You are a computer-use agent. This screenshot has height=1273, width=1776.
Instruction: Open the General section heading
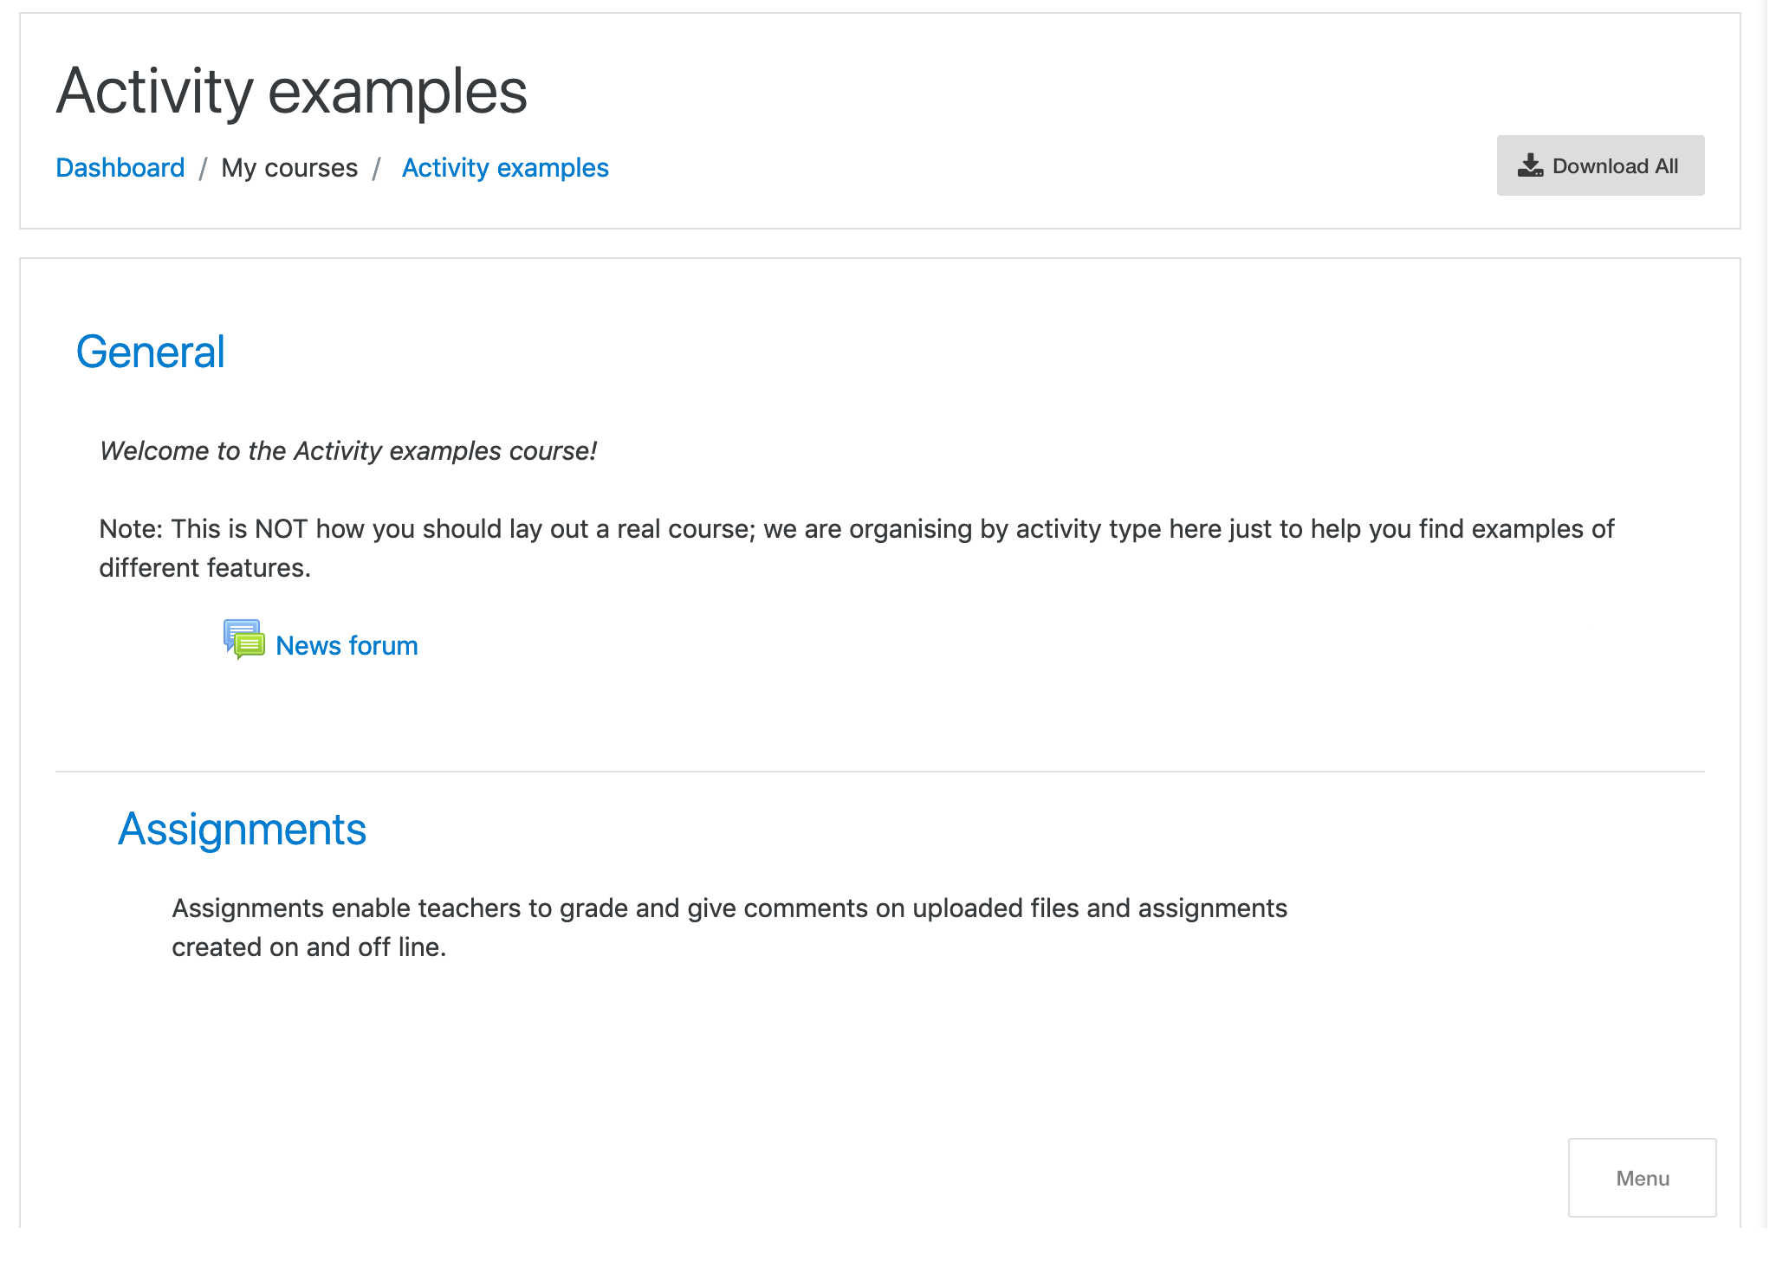(151, 352)
